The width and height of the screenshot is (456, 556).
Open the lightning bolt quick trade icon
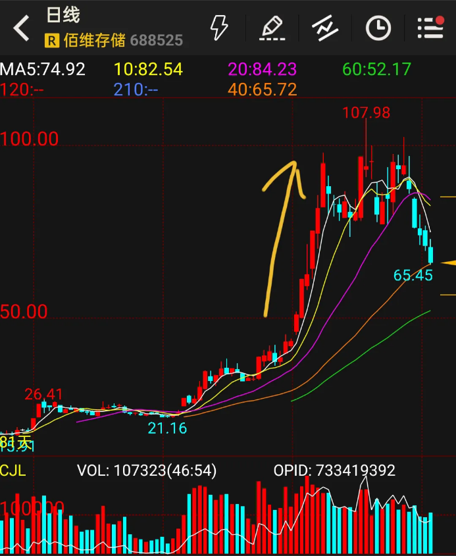(x=218, y=28)
